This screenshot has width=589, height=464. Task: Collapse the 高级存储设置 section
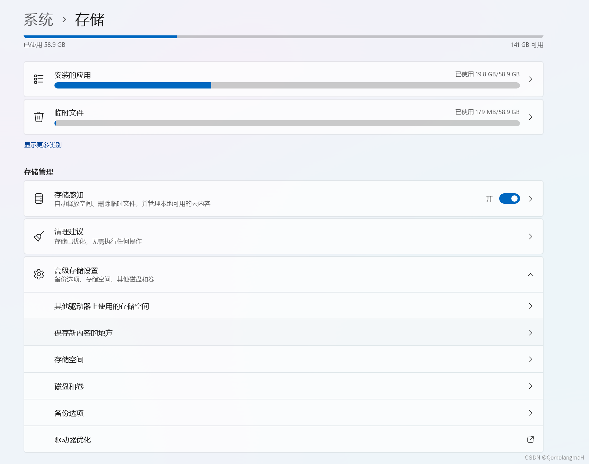(530, 275)
